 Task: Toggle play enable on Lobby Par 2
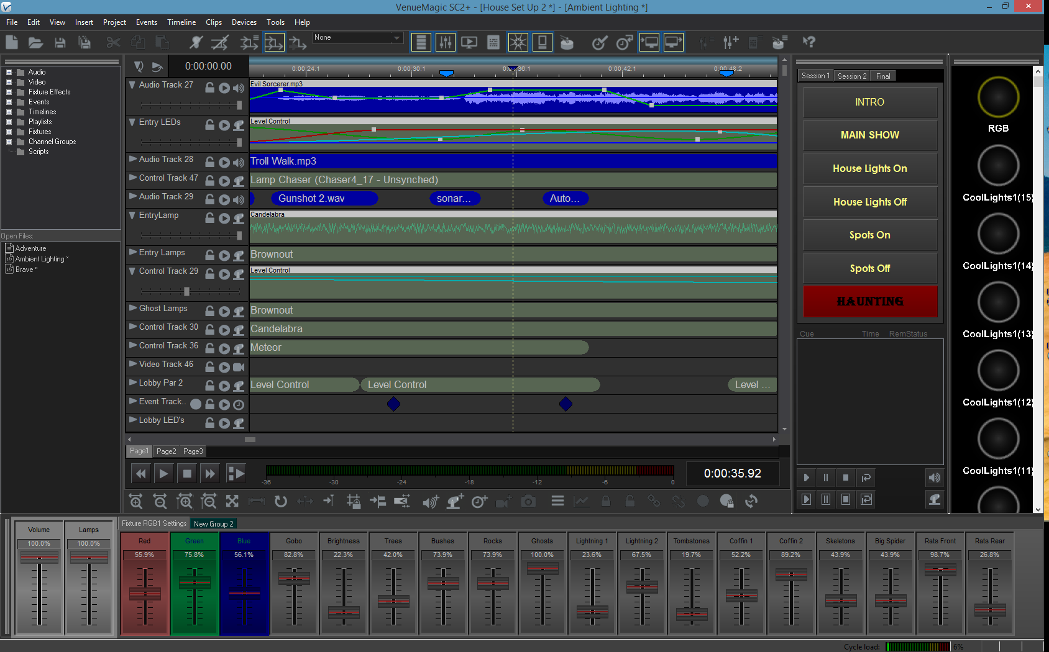coord(224,386)
